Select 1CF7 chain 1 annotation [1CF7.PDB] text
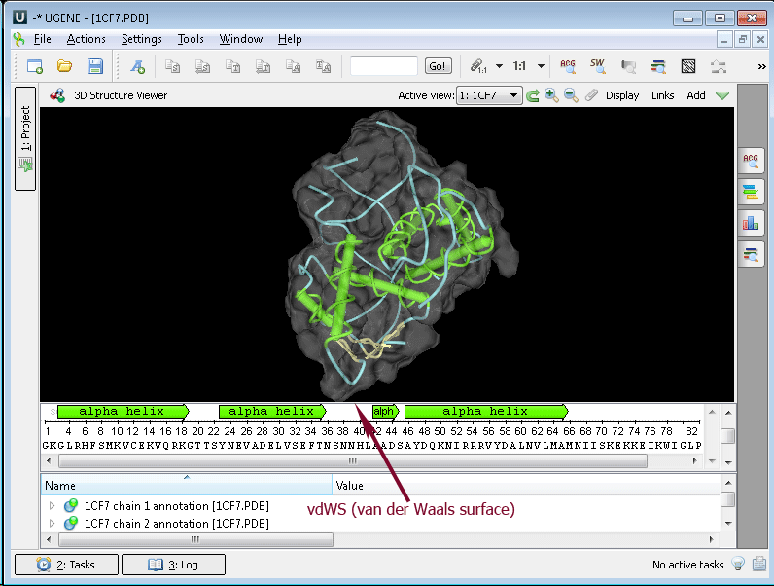 [x=177, y=506]
